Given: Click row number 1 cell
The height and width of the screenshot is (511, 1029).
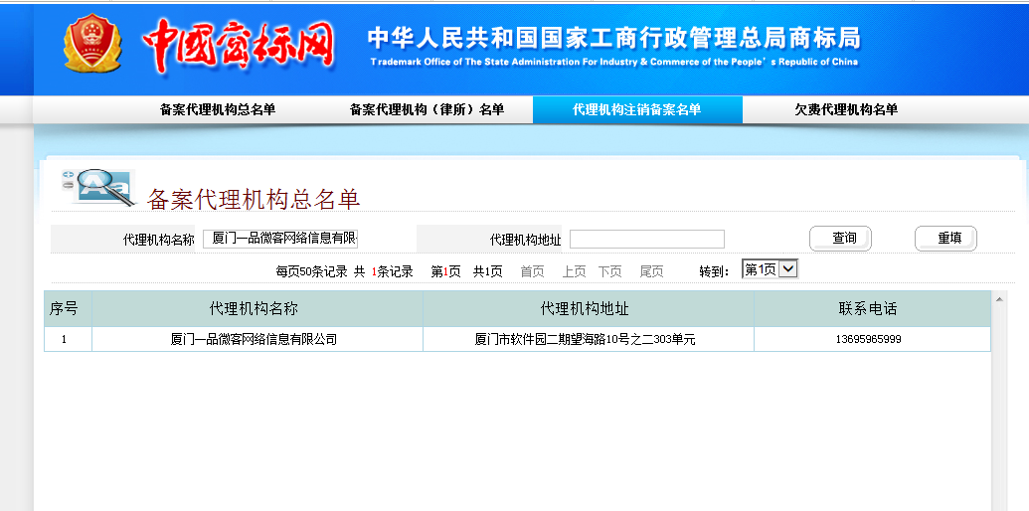Looking at the screenshot, I should (69, 340).
